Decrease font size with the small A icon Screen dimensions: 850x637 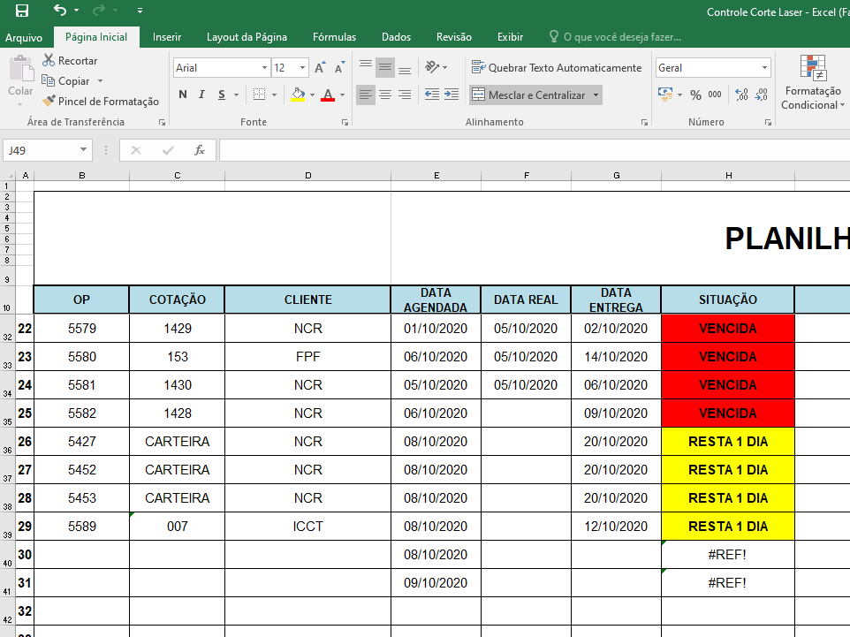point(340,67)
